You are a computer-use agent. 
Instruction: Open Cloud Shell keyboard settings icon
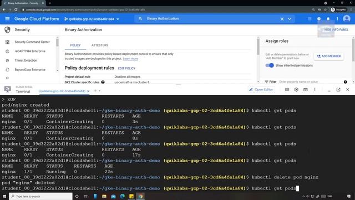pos(287,89)
